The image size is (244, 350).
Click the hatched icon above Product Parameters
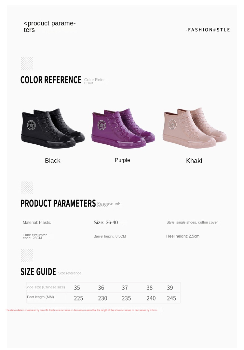[27, 188]
